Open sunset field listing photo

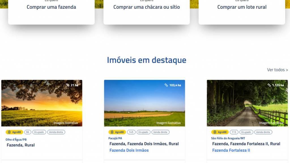[x=42, y=103]
